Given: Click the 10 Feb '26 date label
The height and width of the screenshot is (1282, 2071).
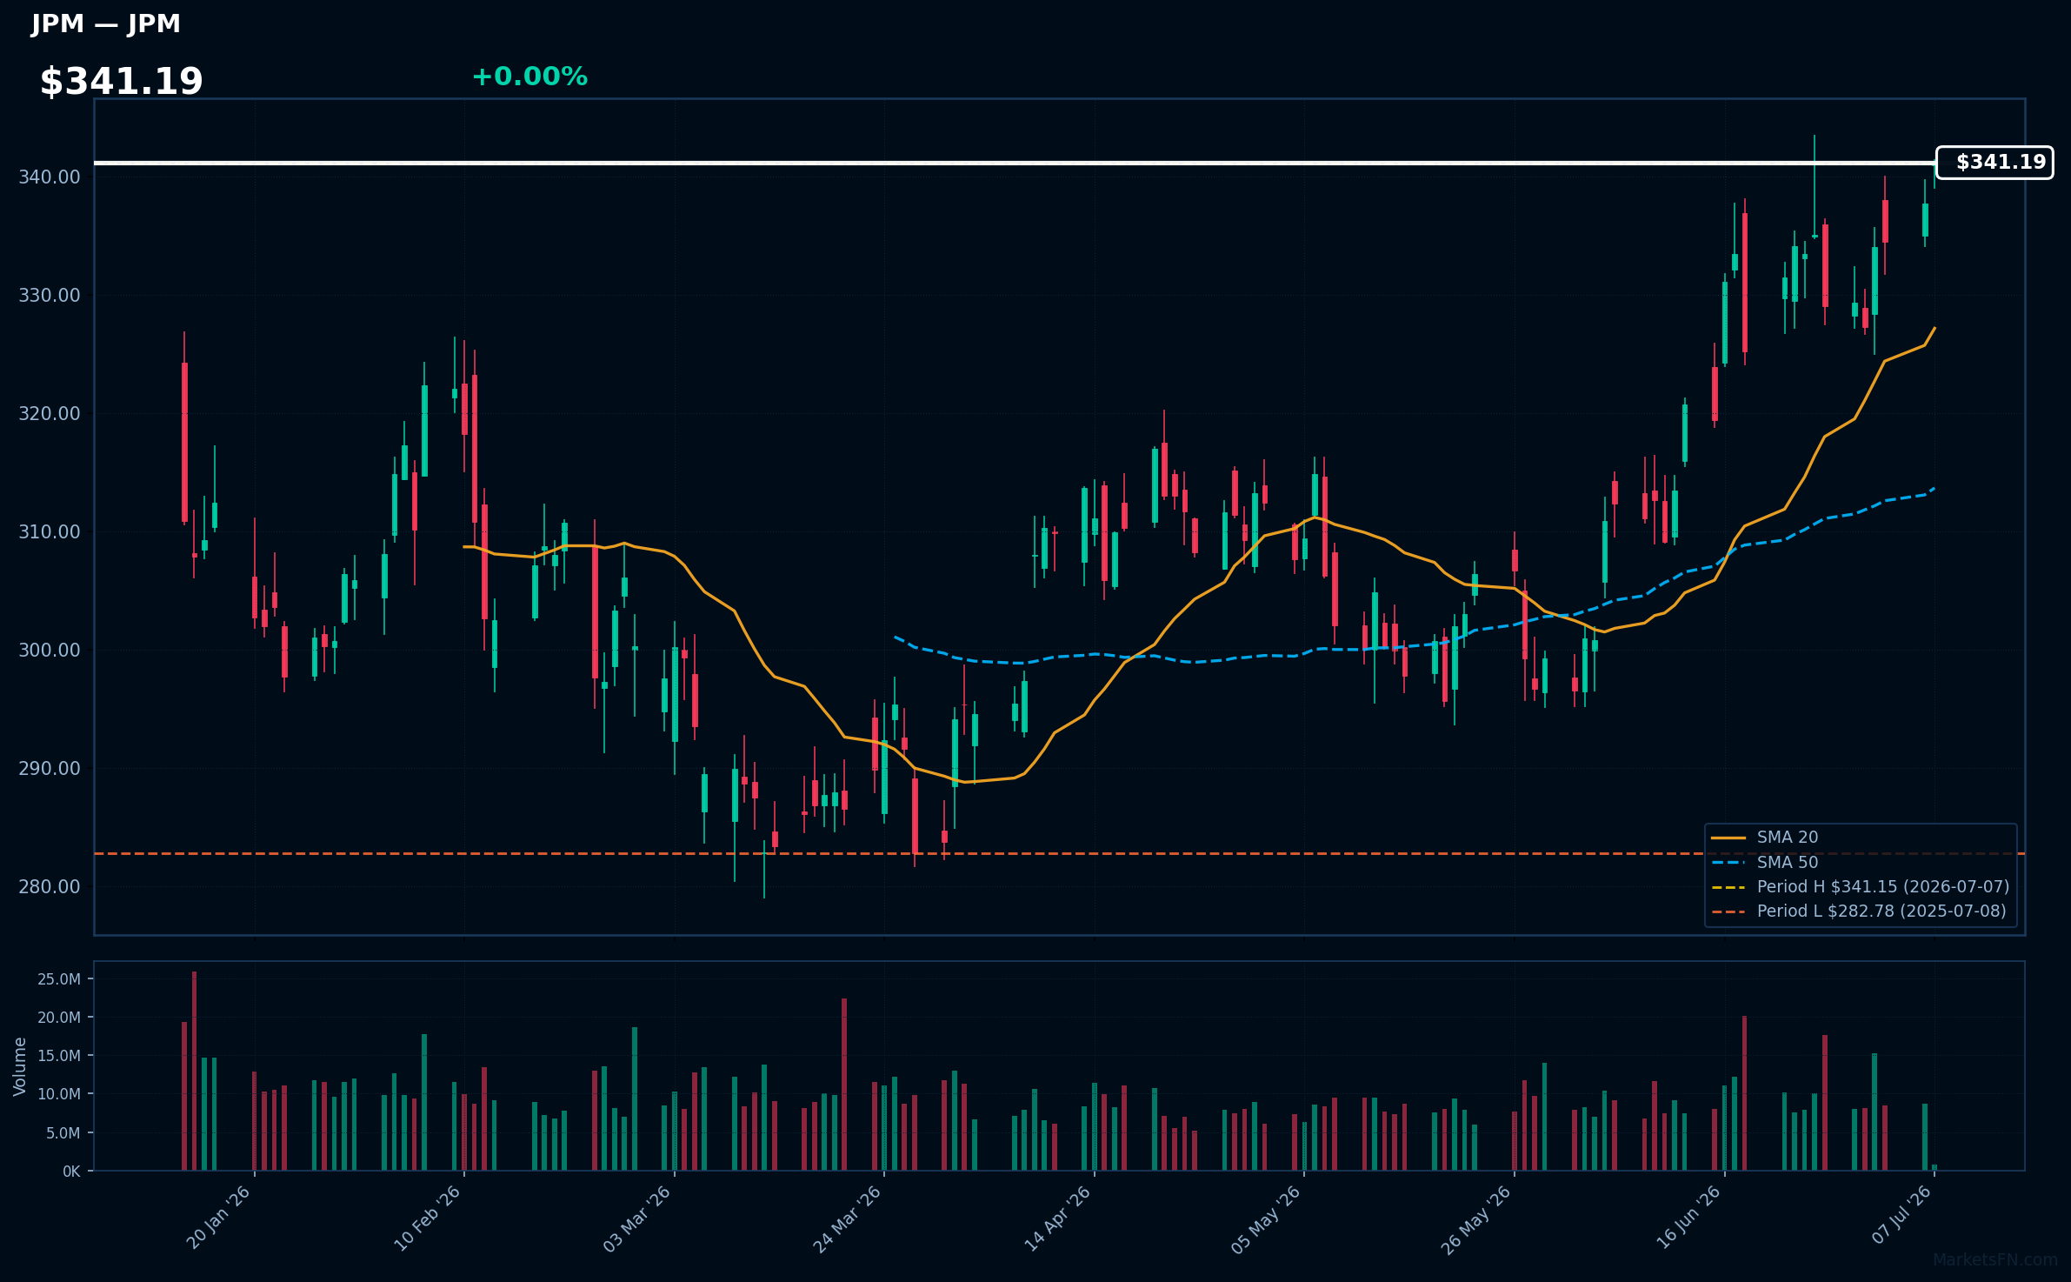Looking at the screenshot, I should 428,1218.
